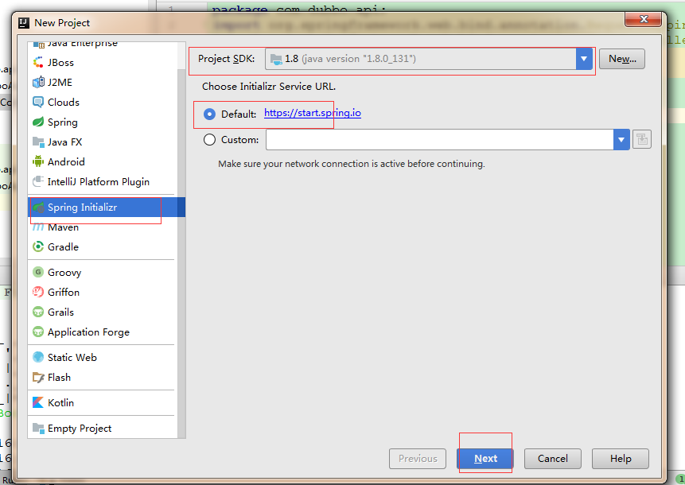Close the New Project dialog
The width and height of the screenshot is (685, 485).
643,19
